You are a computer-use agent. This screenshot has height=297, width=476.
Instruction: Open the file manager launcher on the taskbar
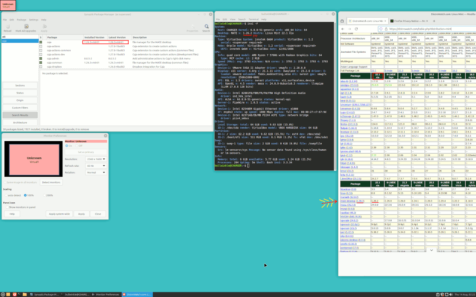pos(25,294)
